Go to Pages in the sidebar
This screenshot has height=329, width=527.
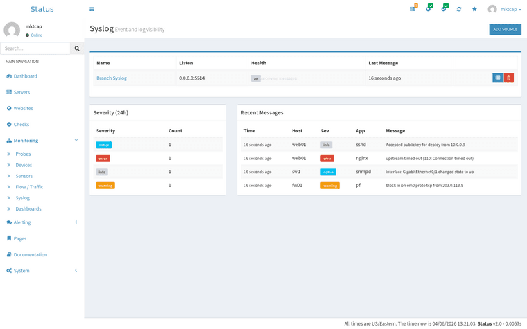click(20, 239)
